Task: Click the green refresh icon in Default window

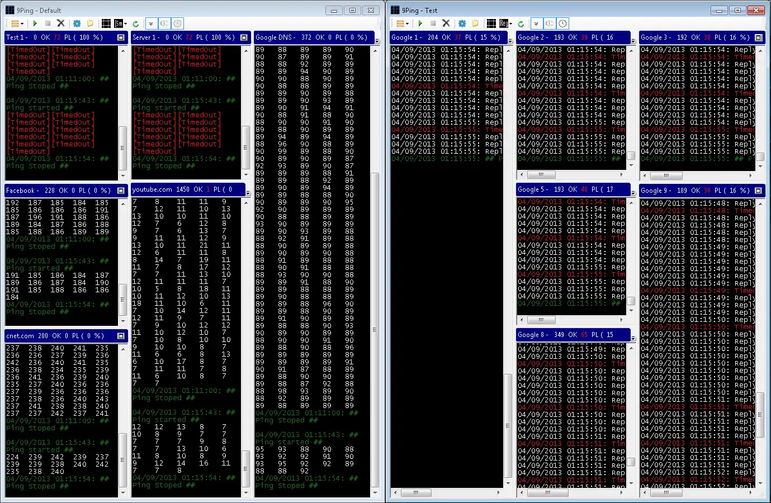Action: [x=136, y=23]
